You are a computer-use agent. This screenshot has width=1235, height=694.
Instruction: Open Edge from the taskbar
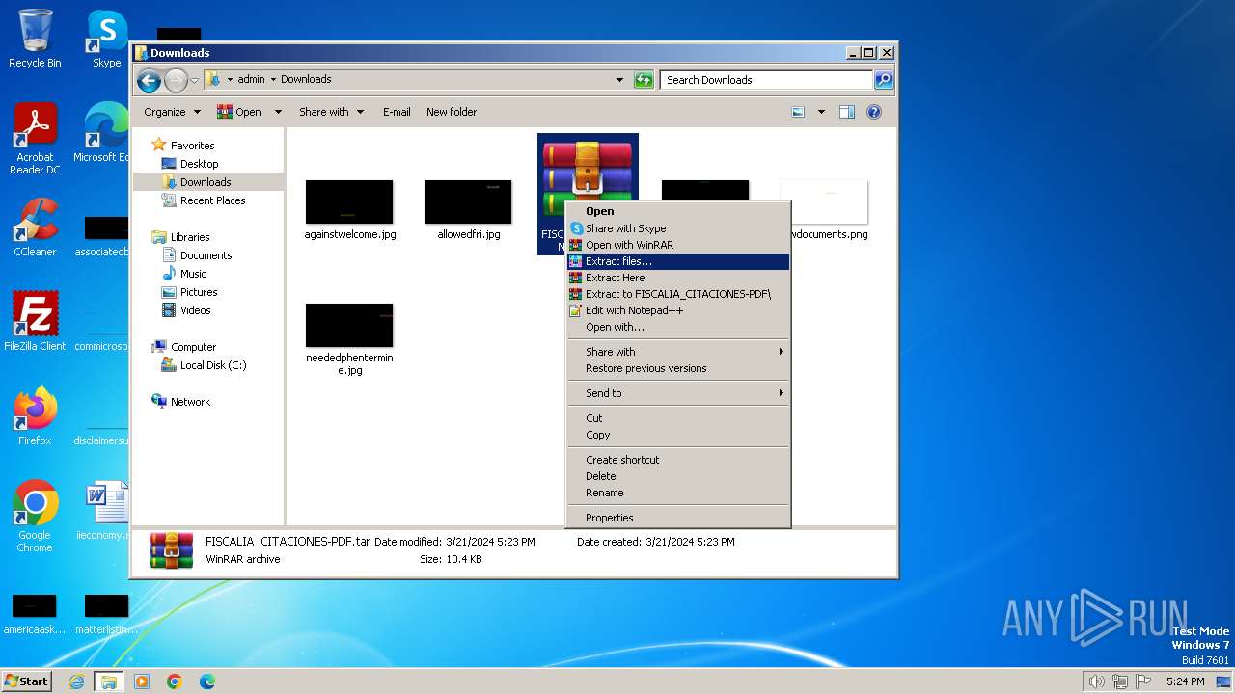pyautogui.click(x=207, y=681)
